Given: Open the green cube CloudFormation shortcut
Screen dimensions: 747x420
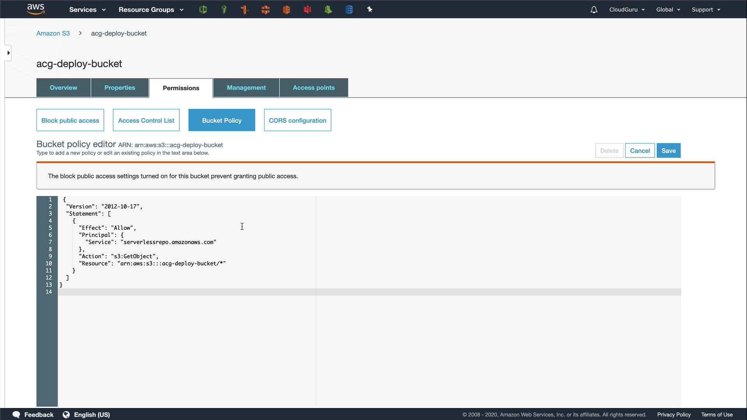Looking at the screenshot, I should 203,10.
